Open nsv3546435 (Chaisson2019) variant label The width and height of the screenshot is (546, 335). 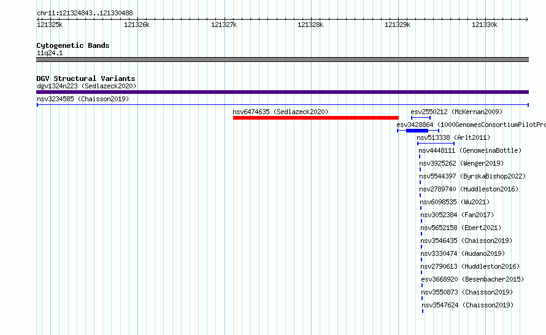point(467,241)
